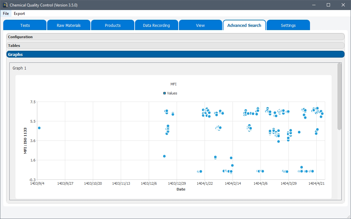Expand the Configuration section

[20, 37]
